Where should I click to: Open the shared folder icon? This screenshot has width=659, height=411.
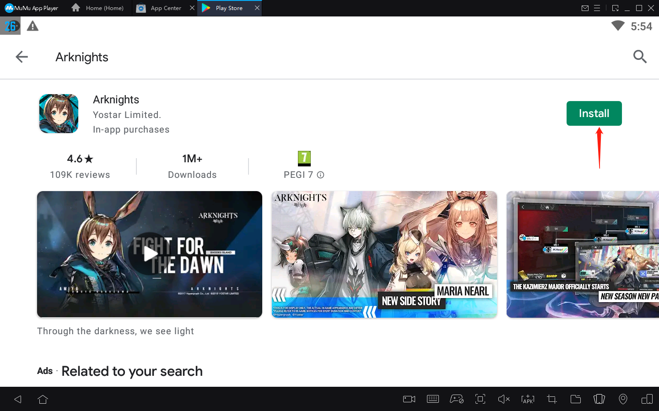click(x=576, y=399)
